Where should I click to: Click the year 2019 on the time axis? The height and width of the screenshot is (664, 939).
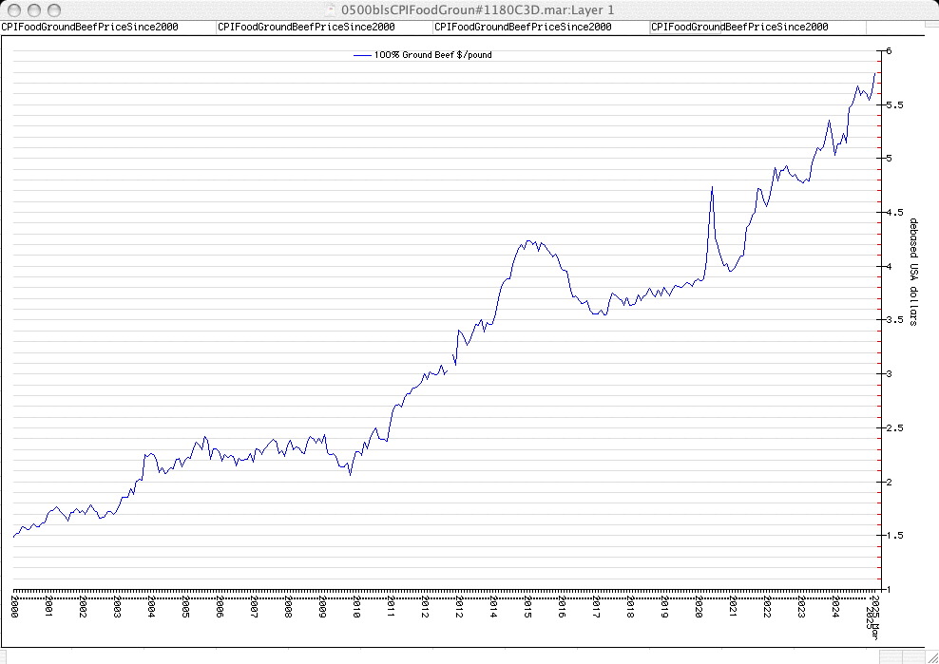pos(663,606)
